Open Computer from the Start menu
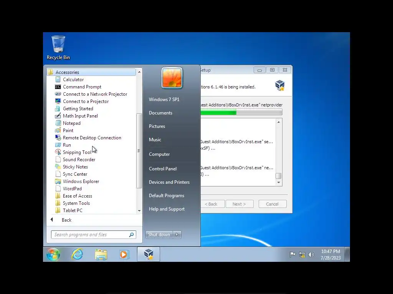 pyautogui.click(x=159, y=154)
